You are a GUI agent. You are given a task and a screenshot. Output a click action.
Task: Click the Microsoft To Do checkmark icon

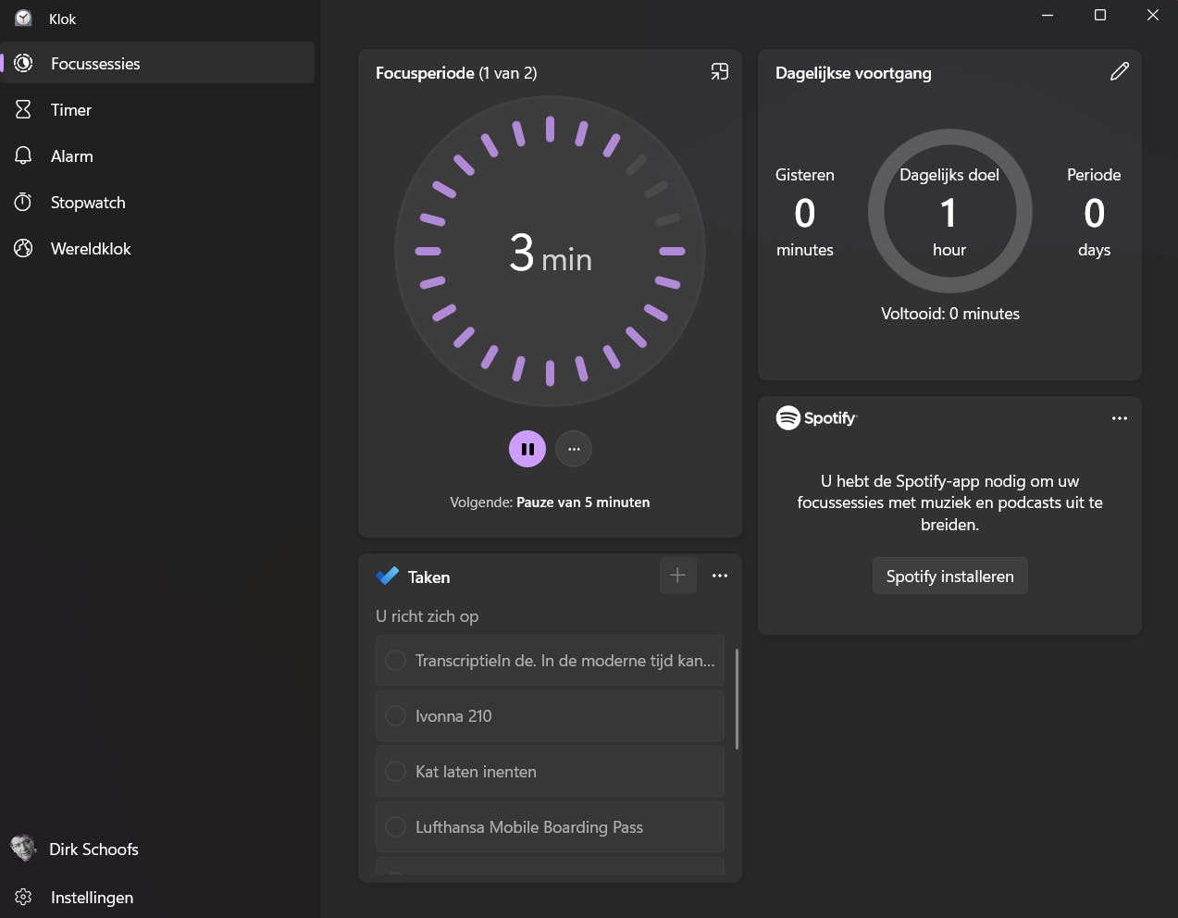(x=387, y=577)
